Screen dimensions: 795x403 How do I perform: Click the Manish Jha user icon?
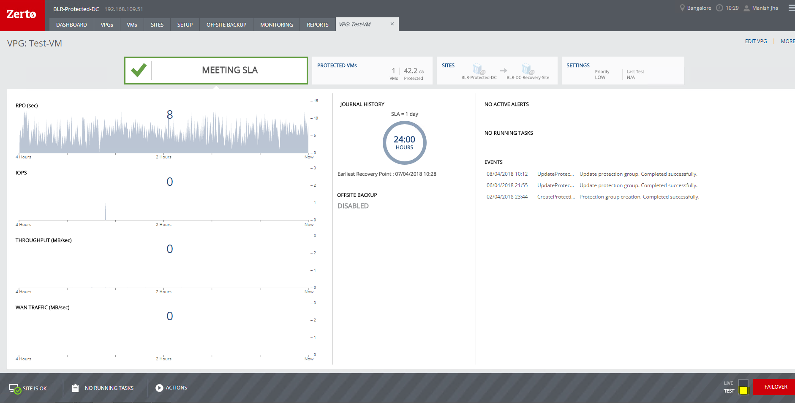pyautogui.click(x=746, y=8)
